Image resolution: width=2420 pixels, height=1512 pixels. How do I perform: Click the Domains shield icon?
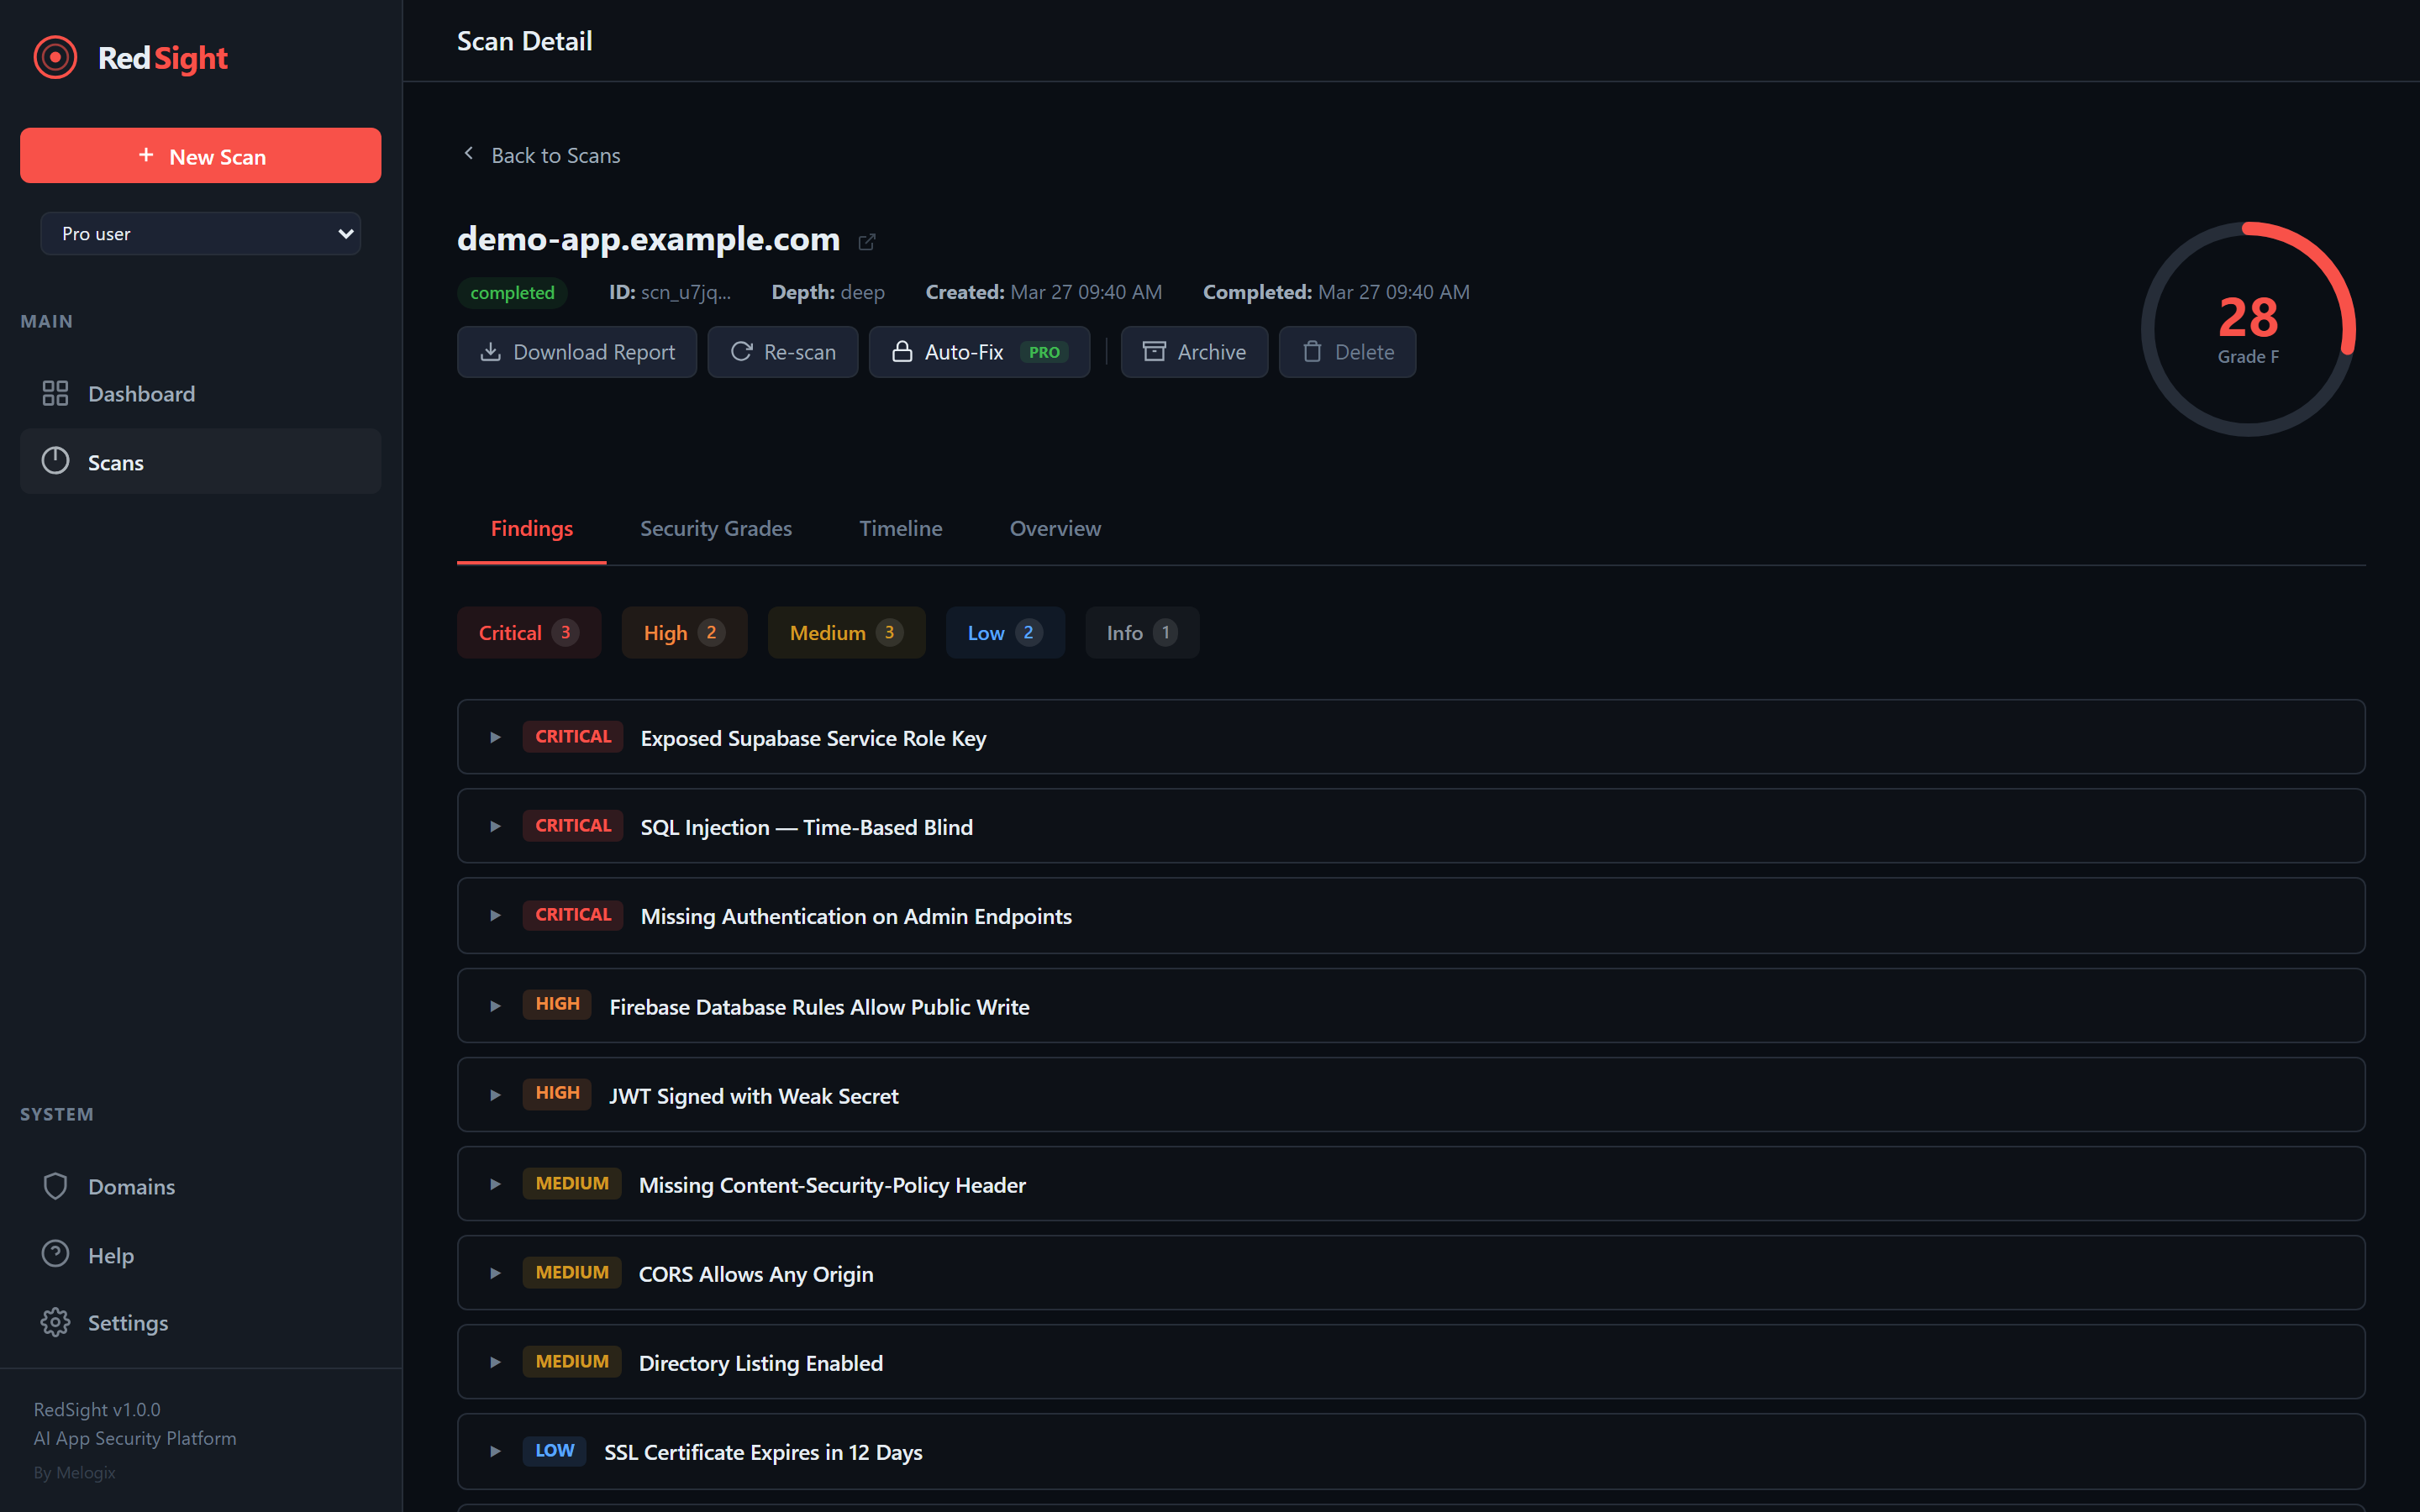pos(55,1186)
